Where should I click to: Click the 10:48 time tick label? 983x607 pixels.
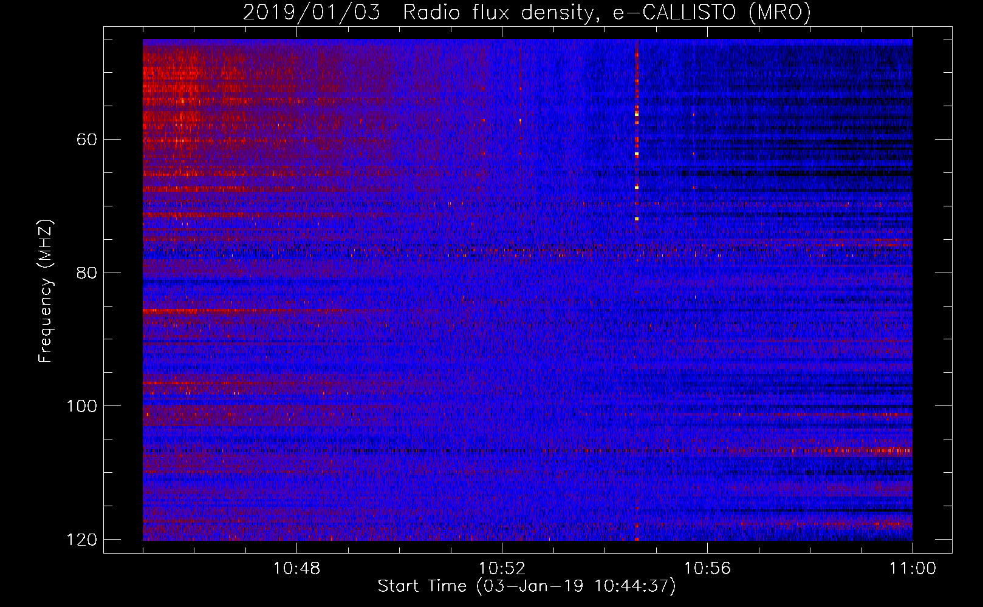pyautogui.click(x=296, y=569)
